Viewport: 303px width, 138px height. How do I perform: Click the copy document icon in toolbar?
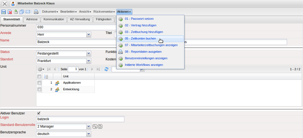[x=22, y=12]
